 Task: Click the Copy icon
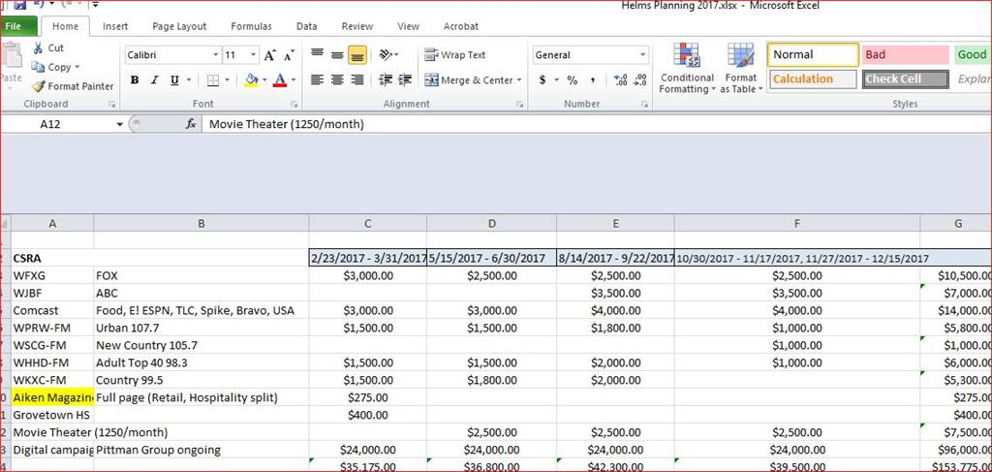point(38,67)
